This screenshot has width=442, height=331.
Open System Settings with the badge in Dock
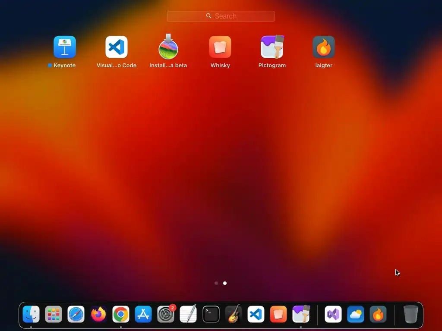166,314
